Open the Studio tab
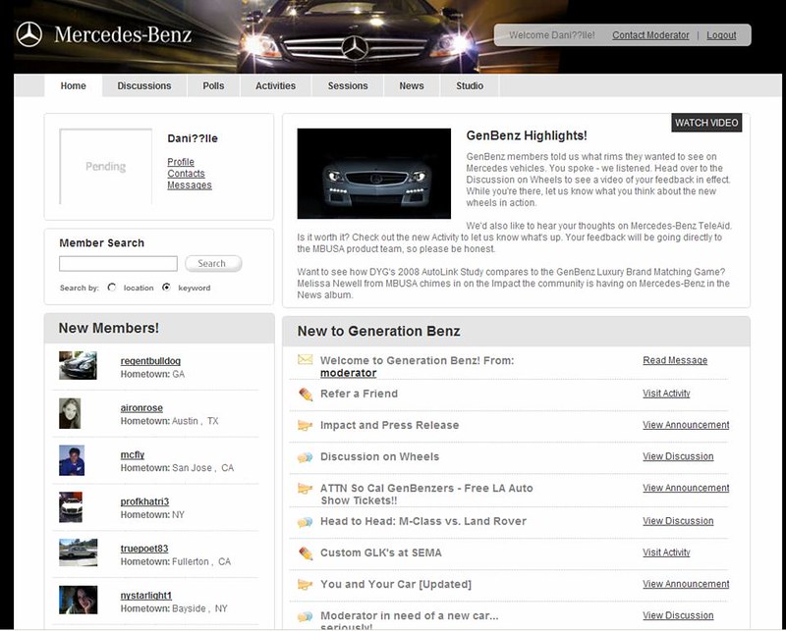786x631 pixels. (469, 85)
